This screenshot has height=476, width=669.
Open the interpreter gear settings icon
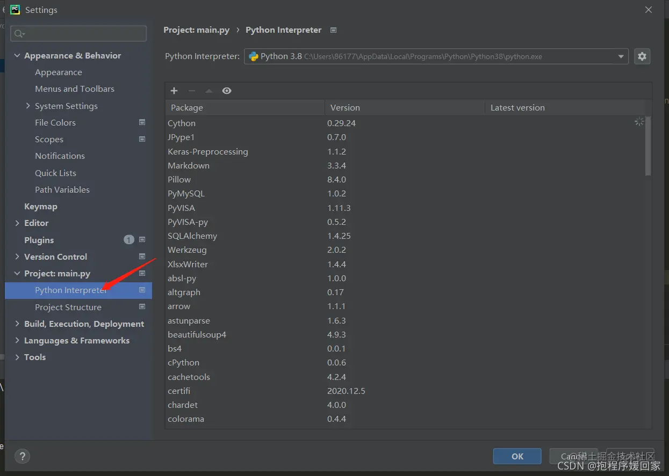pos(642,56)
